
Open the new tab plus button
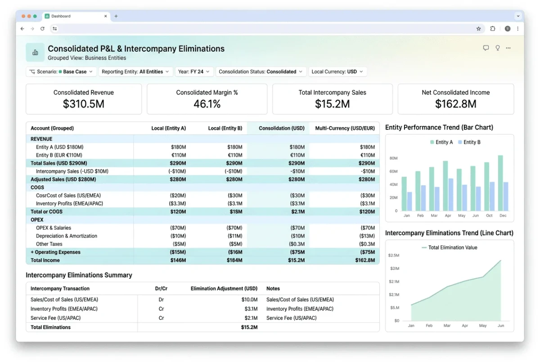[x=116, y=16]
